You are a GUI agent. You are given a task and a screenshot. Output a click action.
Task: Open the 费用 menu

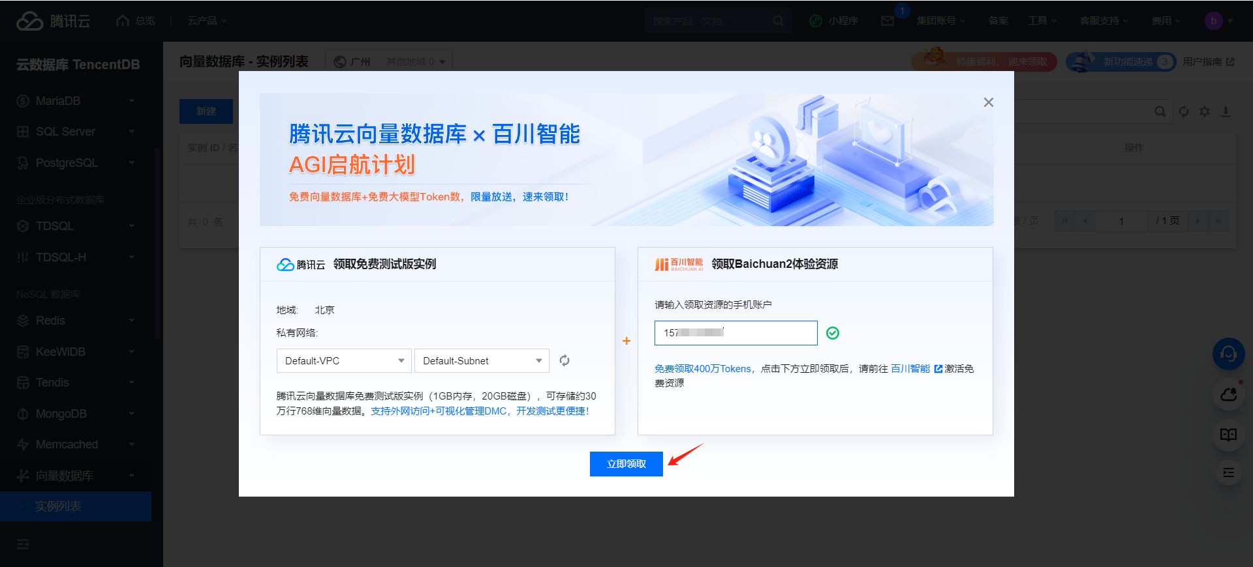point(1166,21)
